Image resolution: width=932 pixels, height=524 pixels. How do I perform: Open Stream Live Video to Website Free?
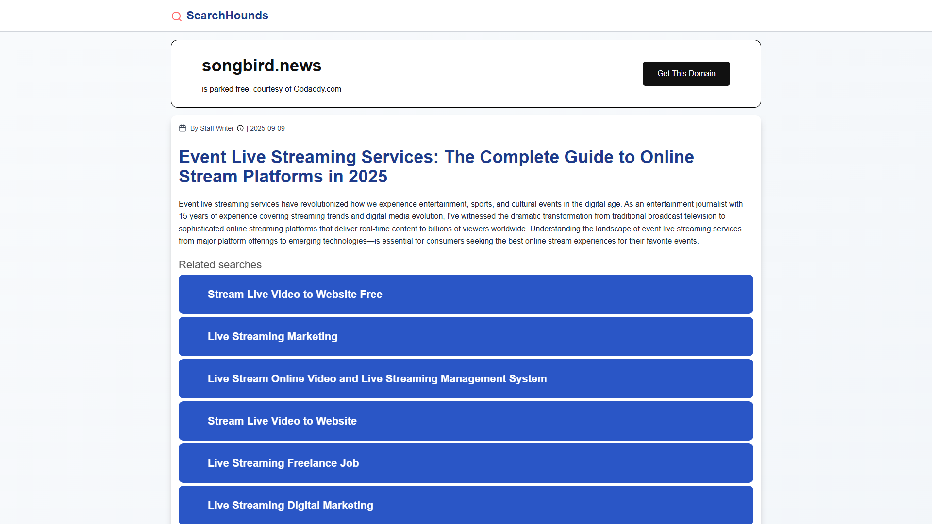466,294
